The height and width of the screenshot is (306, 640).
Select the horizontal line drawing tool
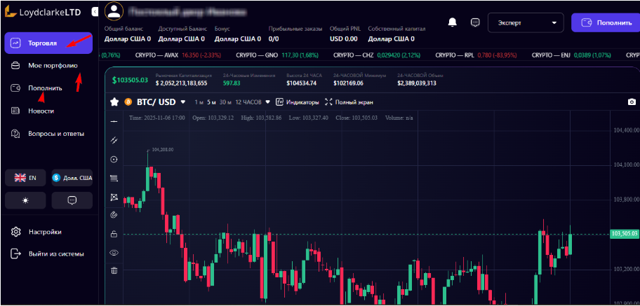pyautogui.click(x=114, y=121)
